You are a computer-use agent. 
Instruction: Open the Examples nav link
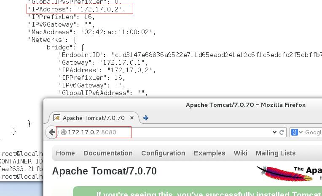209,153
